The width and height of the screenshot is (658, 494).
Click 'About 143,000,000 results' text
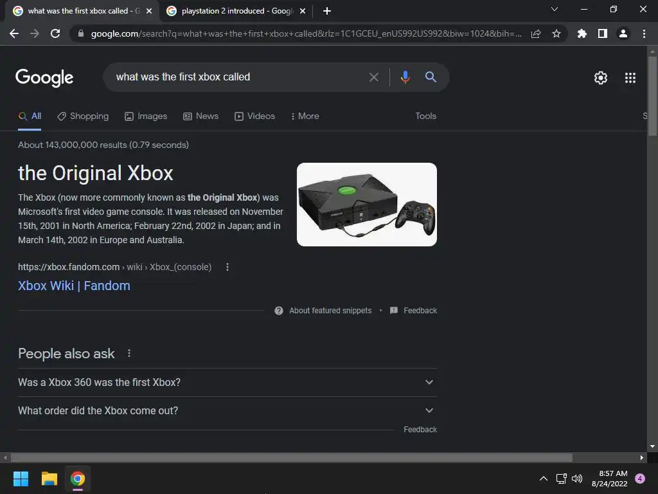(103, 145)
